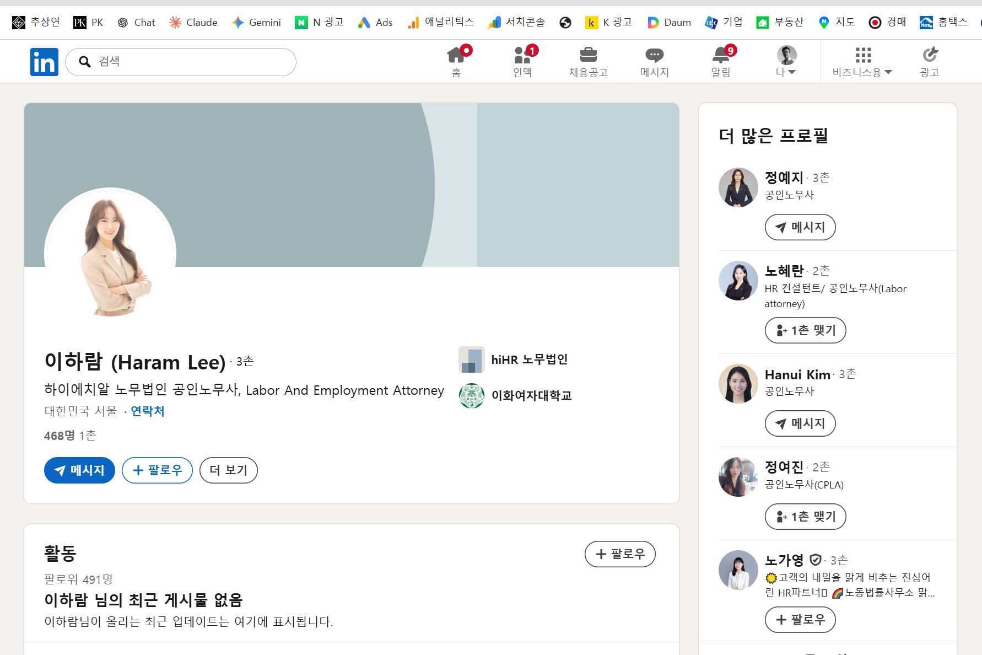Open the 홈택스 bookmark
Screen dimensions: 982x655
tap(943, 22)
